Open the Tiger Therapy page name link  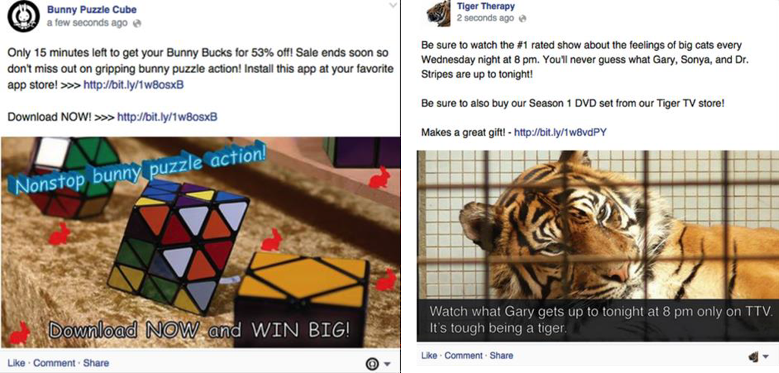point(485,7)
